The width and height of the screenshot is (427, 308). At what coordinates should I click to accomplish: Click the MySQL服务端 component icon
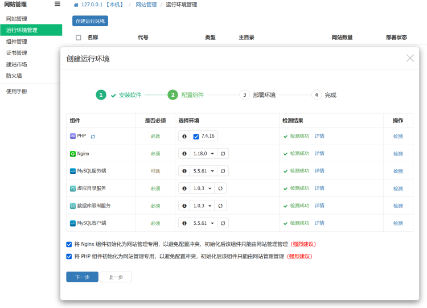(x=73, y=171)
